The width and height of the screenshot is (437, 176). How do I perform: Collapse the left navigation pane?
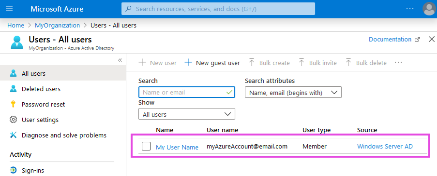120,60
